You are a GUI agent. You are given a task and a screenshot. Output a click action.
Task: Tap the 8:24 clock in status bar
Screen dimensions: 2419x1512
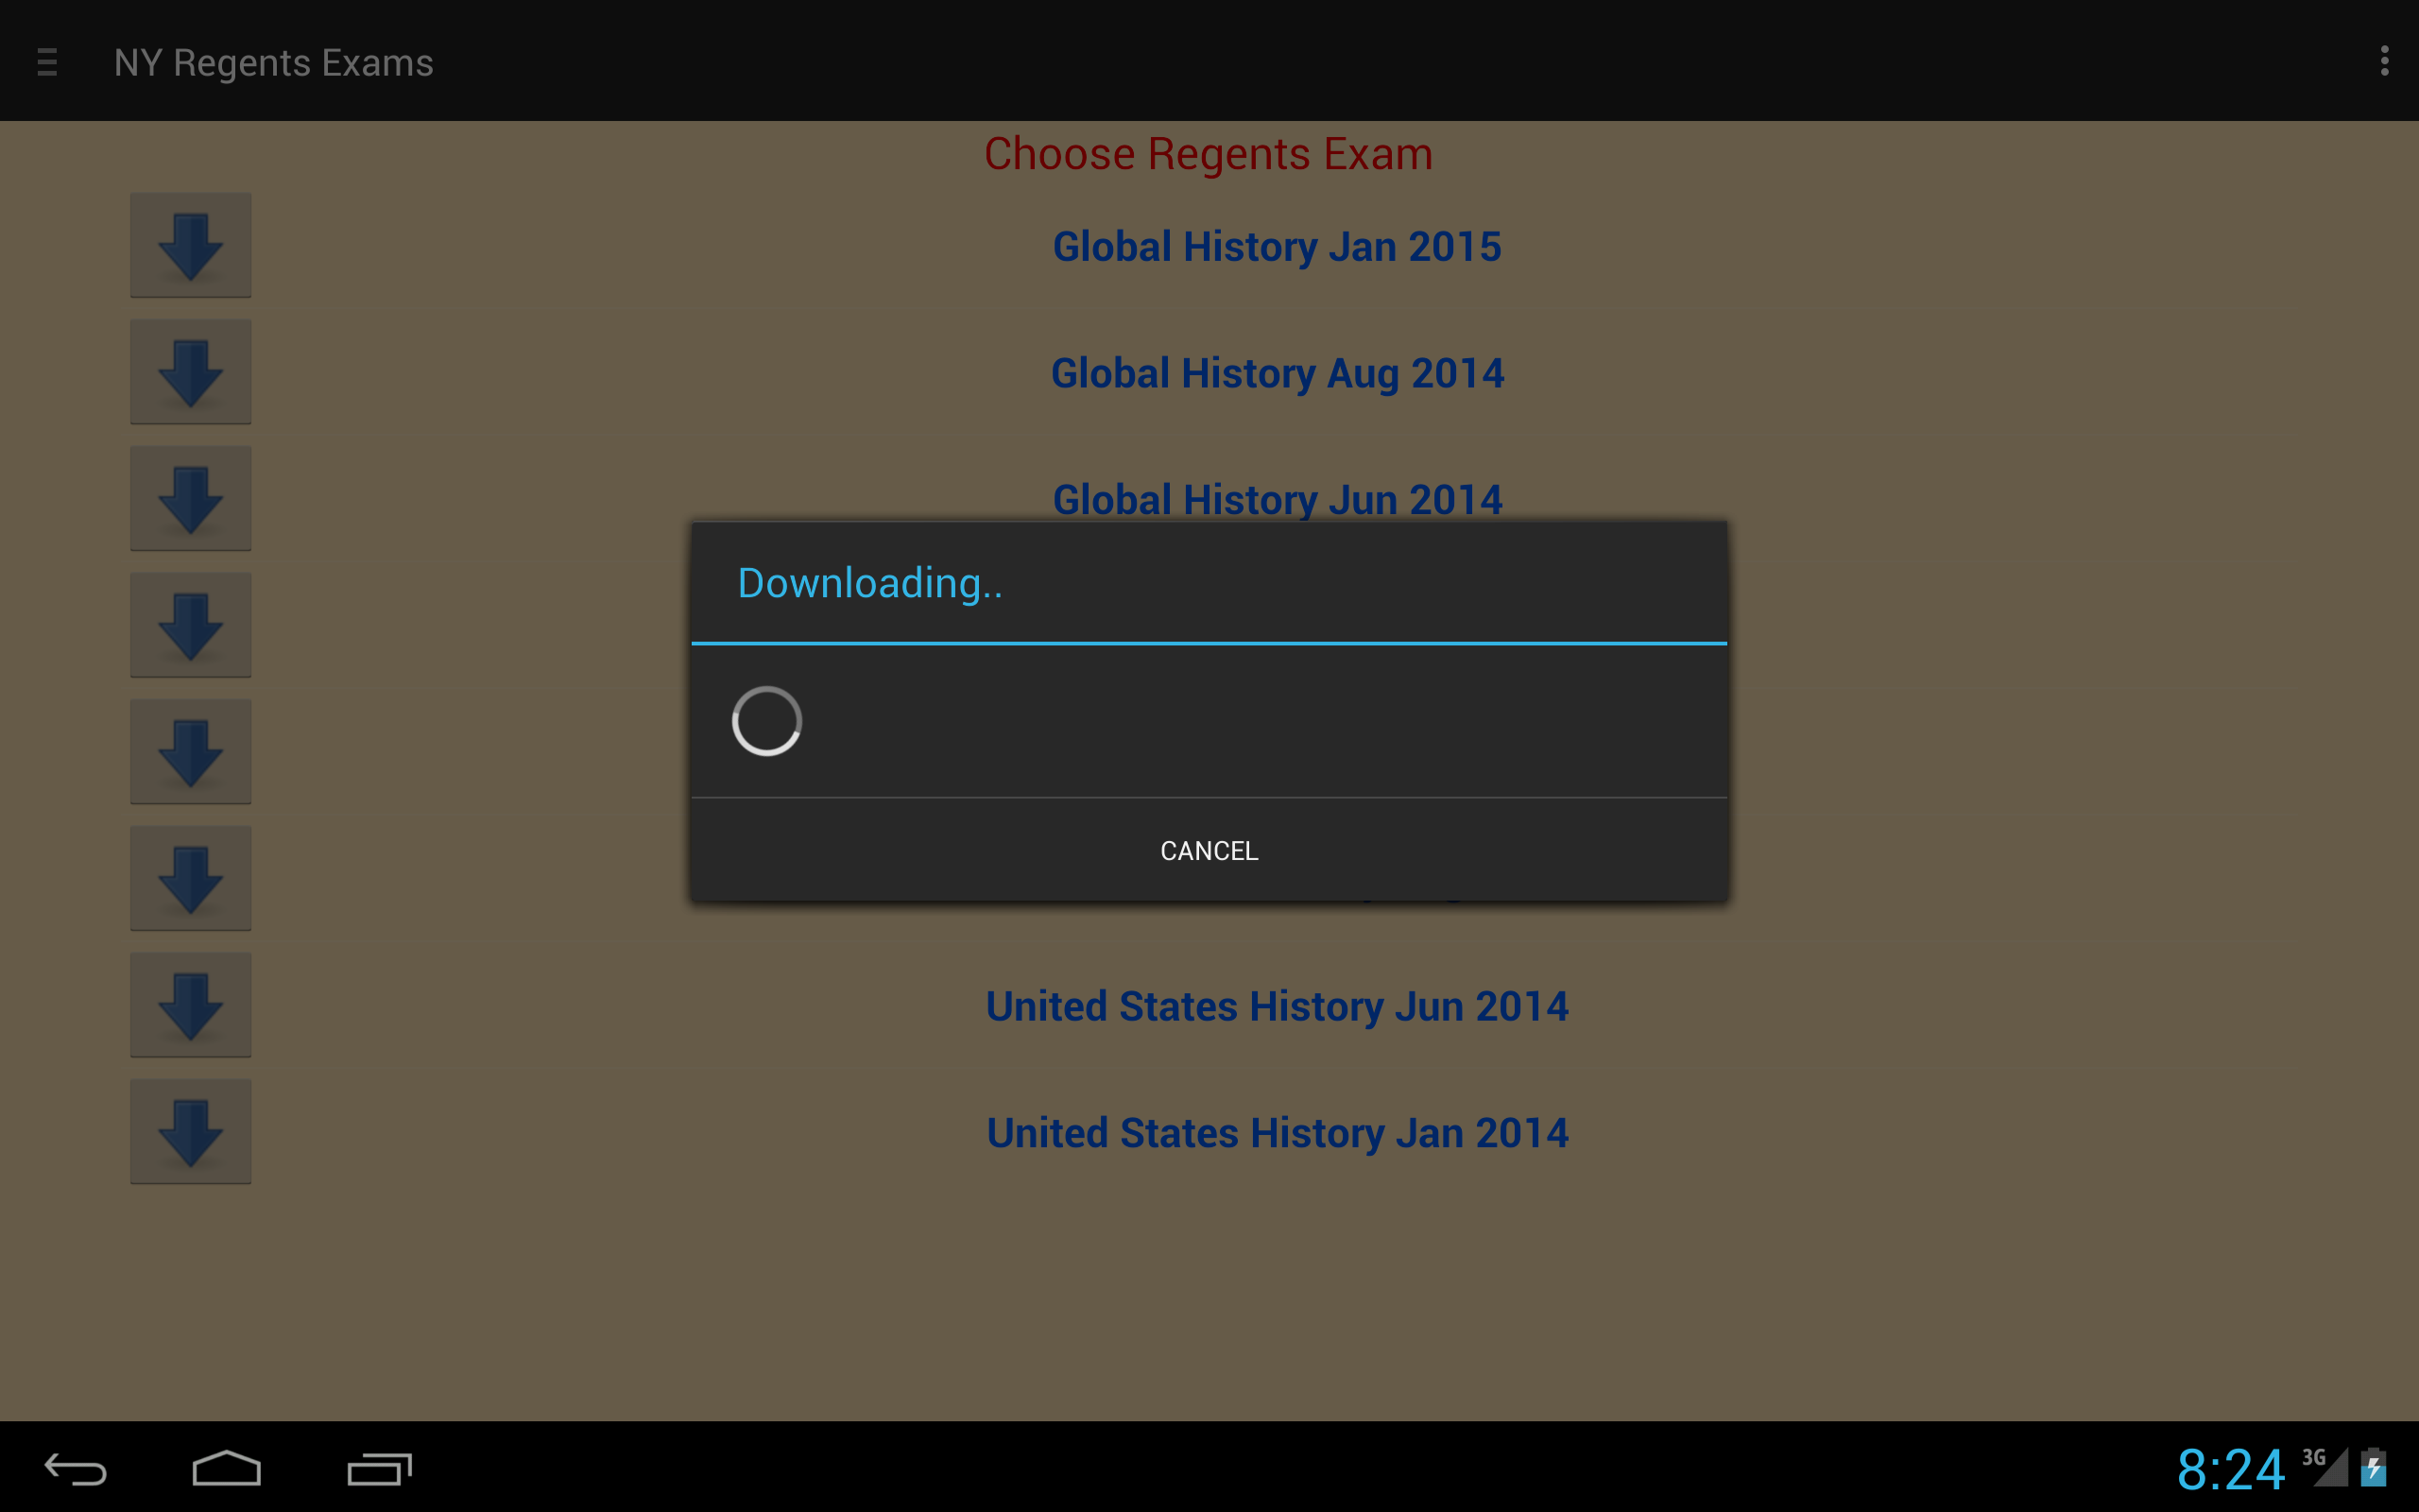pos(2230,1469)
